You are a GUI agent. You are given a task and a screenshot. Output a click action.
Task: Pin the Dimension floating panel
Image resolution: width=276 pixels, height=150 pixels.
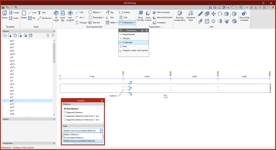142,30
